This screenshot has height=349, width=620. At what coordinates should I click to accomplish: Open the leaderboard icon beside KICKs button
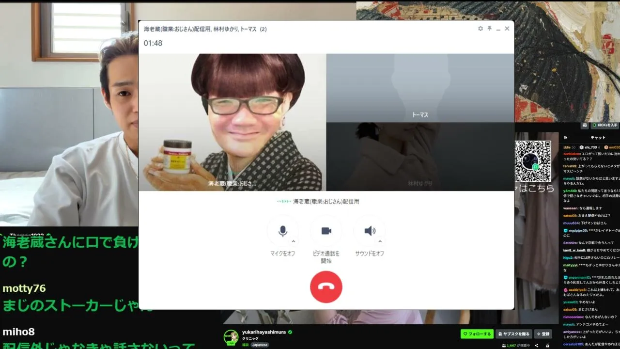tap(585, 125)
